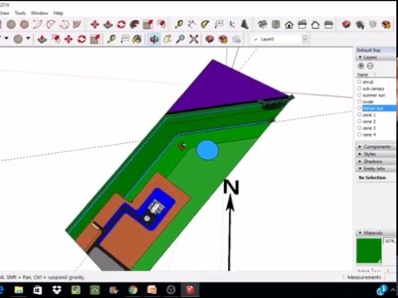Click the green material swatch preview

point(369,251)
